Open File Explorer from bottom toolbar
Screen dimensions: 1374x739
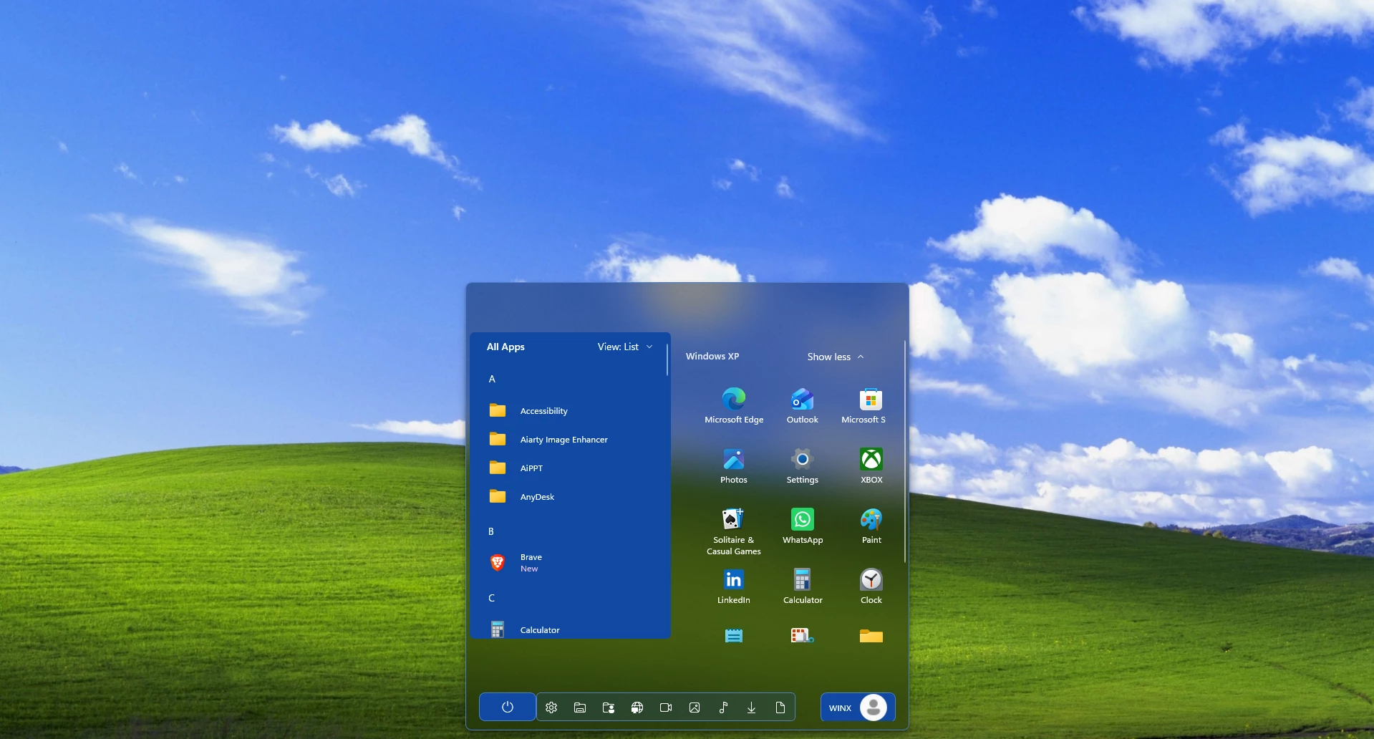580,707
